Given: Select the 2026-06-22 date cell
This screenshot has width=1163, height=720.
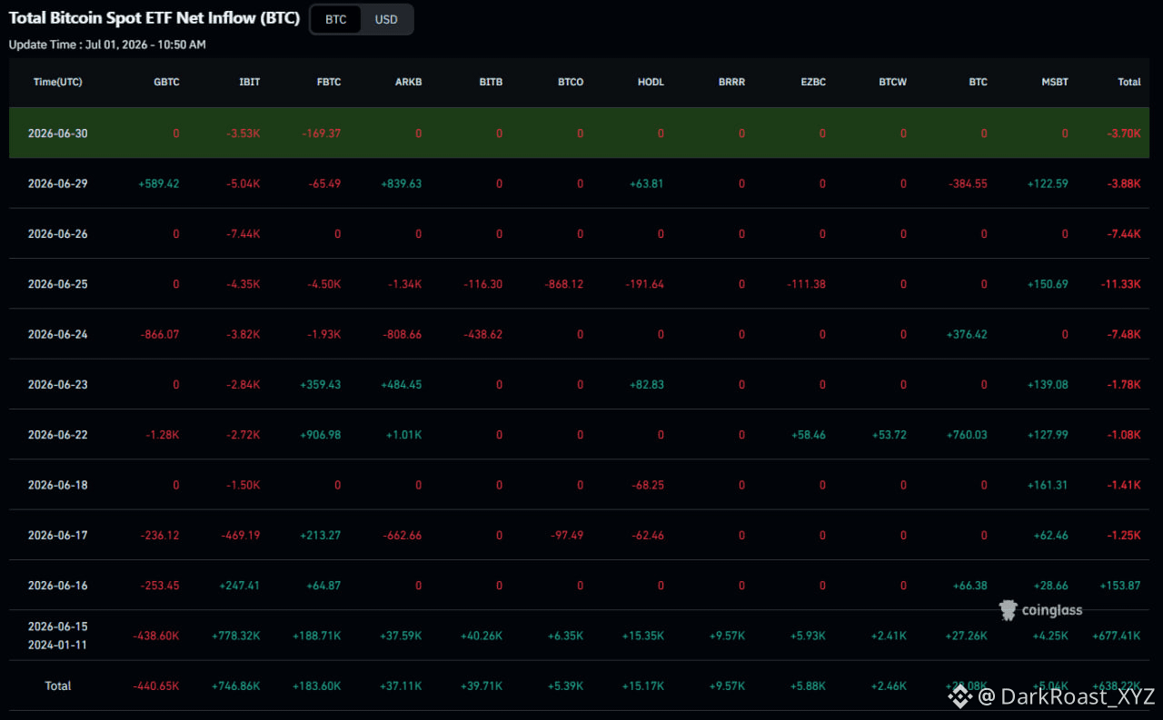Looking at the screenshot, I should [58, 435].
